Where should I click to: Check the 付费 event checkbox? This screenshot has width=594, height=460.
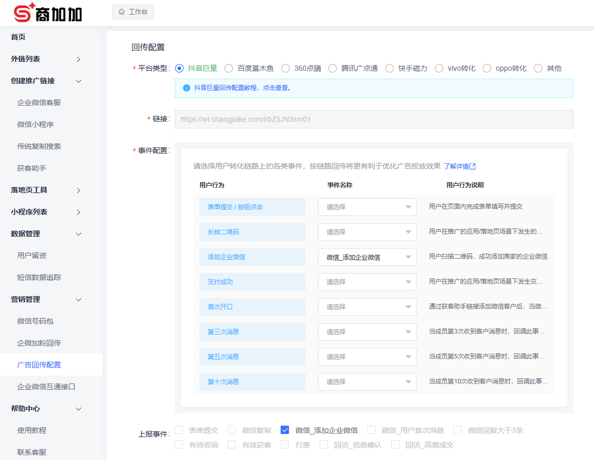pos(285,445)
